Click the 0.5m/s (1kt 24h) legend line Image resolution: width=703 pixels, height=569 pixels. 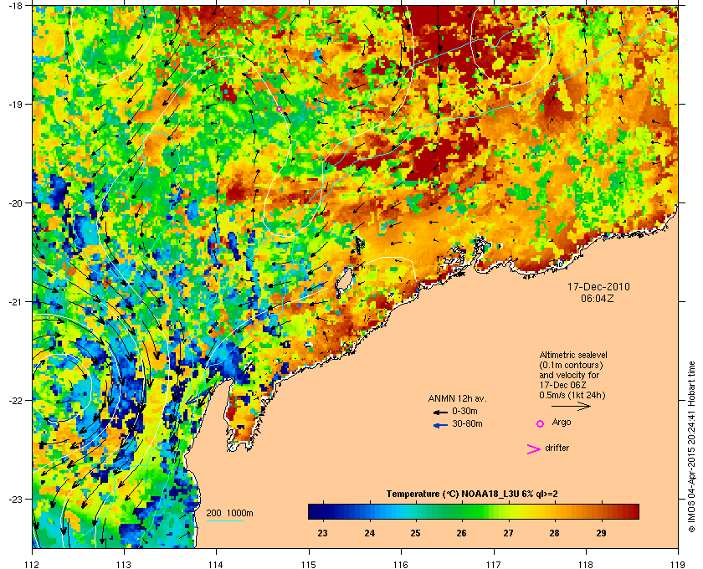572,396
